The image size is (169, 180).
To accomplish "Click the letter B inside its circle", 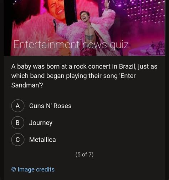I will point(17,123).
